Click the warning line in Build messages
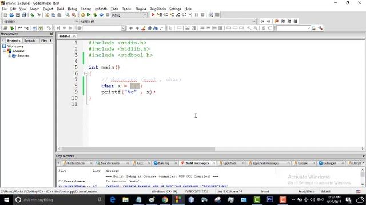 coord(166,186)
